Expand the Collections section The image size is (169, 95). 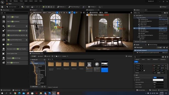pos(31,87)
